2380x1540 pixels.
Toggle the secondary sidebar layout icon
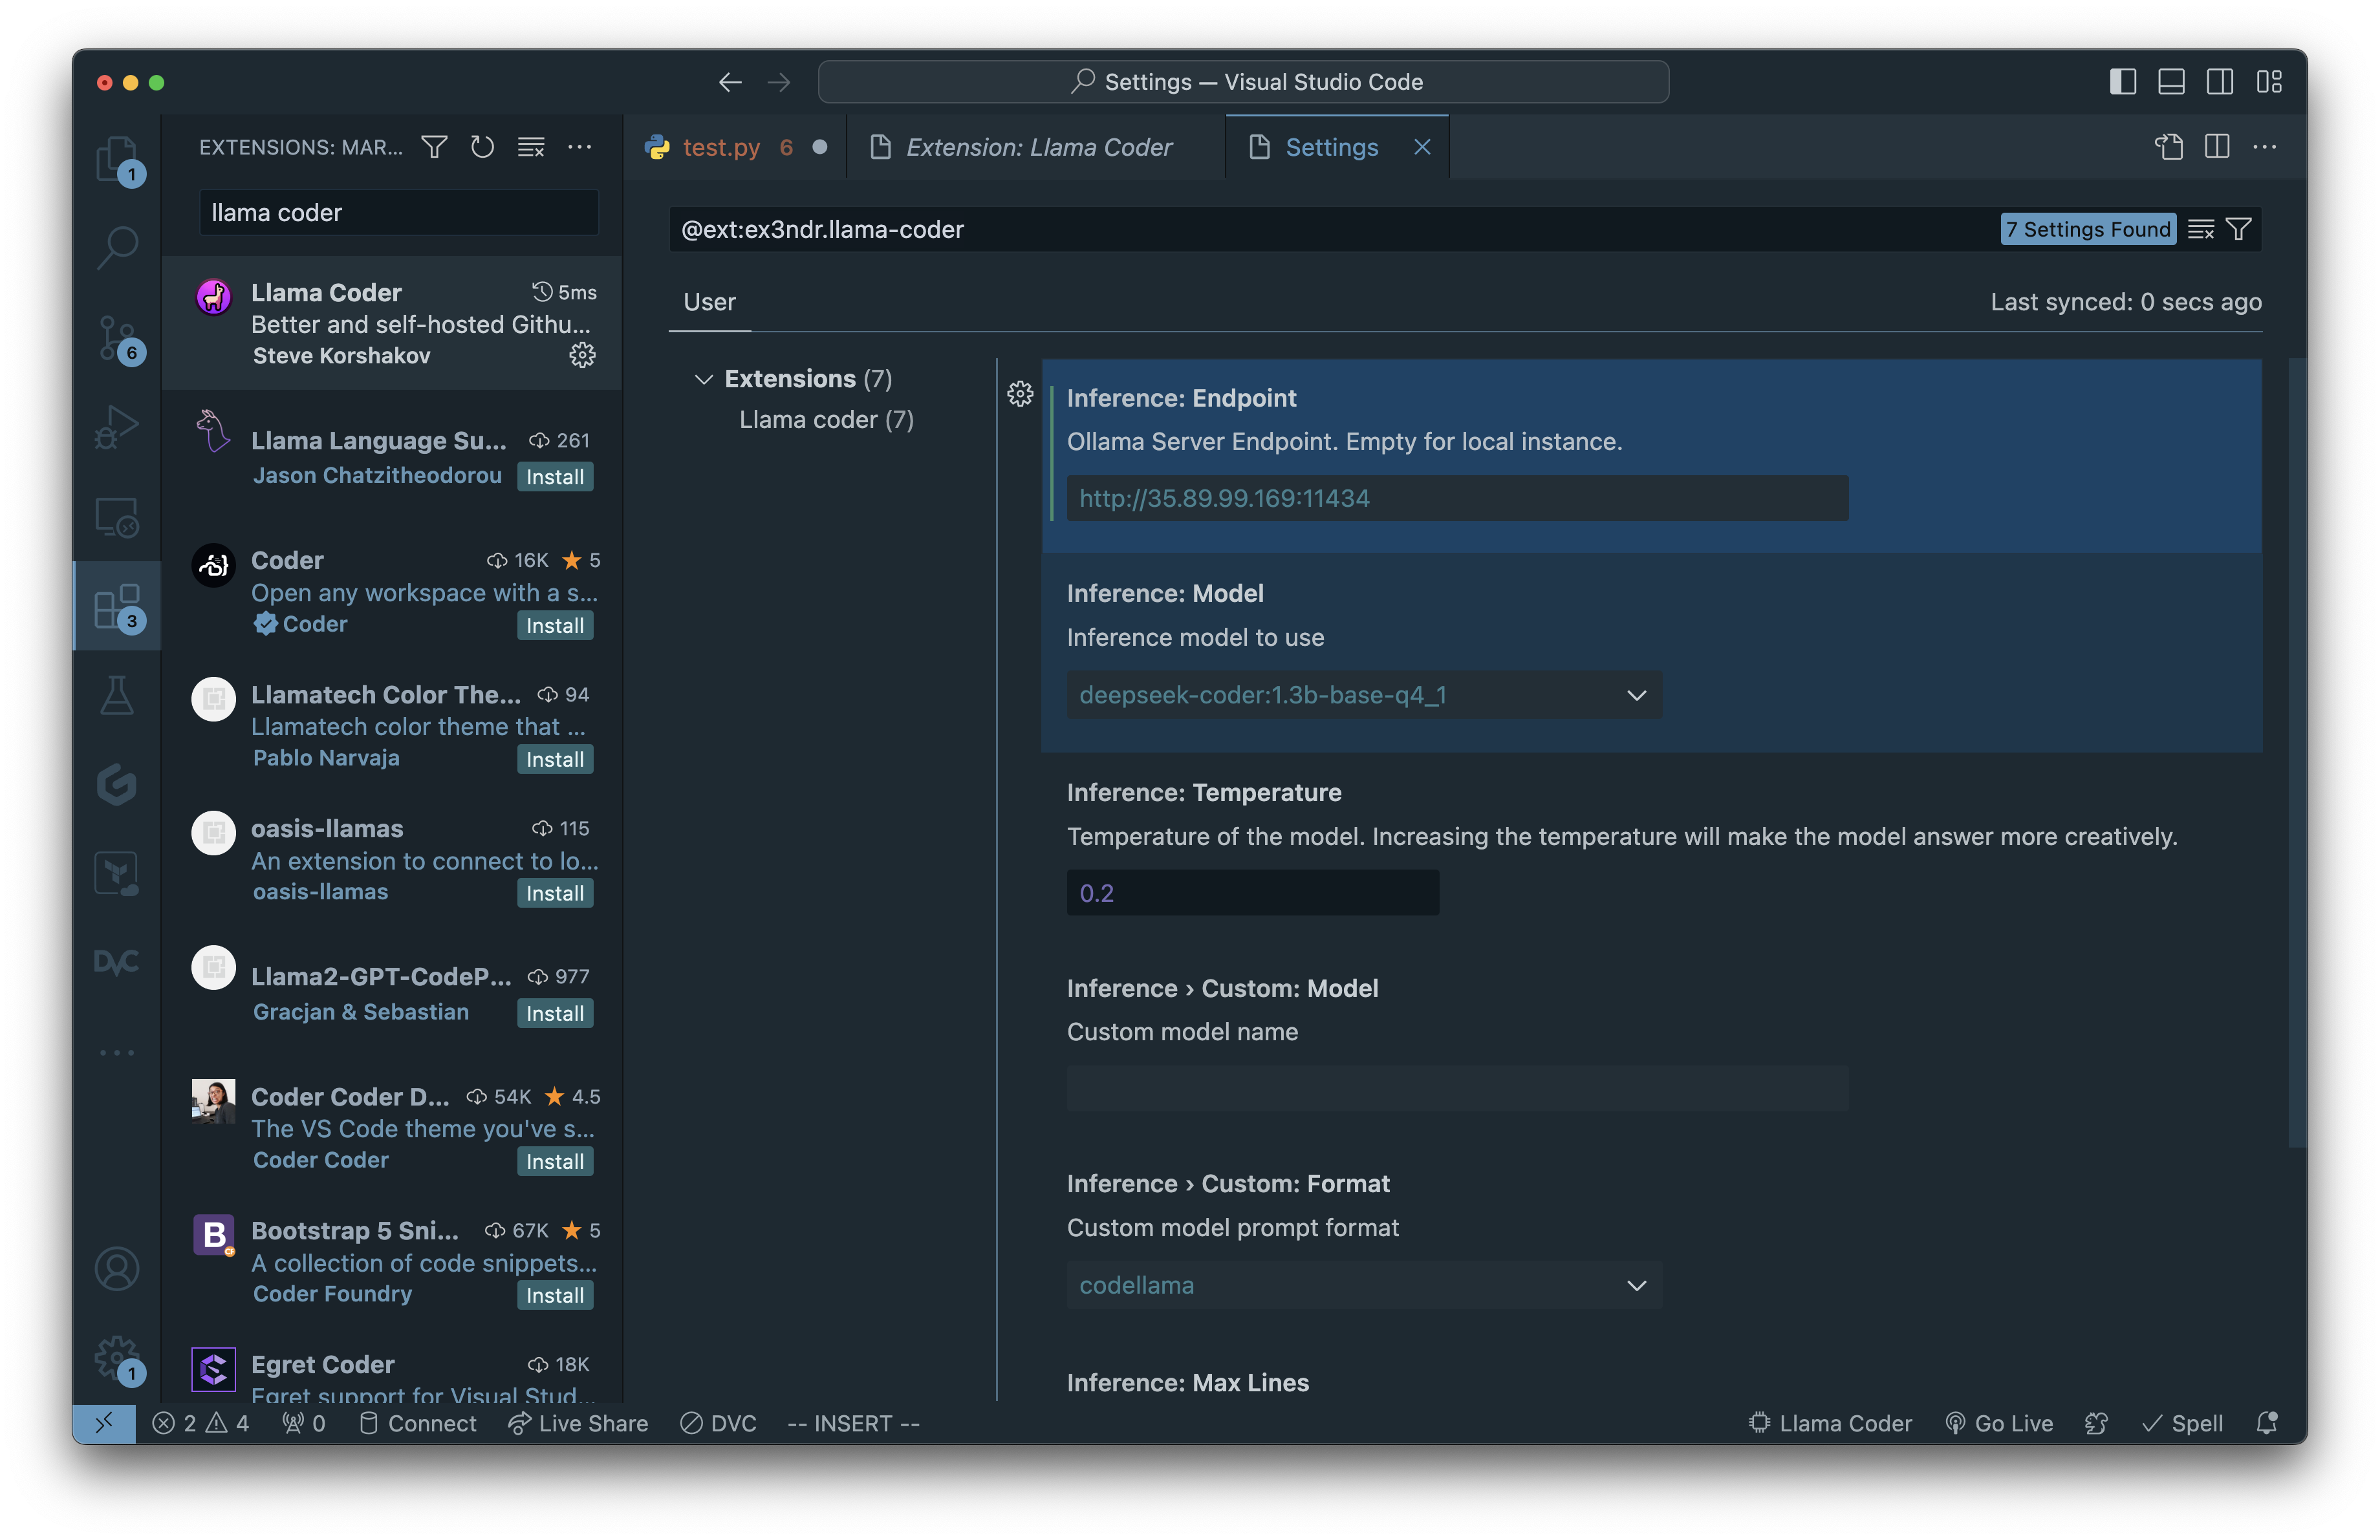tap(2219, 82)
